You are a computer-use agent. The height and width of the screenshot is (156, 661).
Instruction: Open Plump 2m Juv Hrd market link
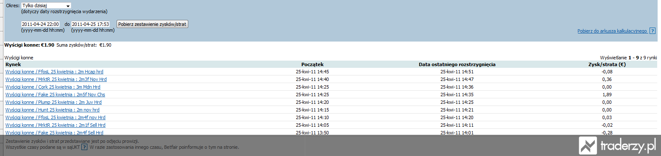53,102
